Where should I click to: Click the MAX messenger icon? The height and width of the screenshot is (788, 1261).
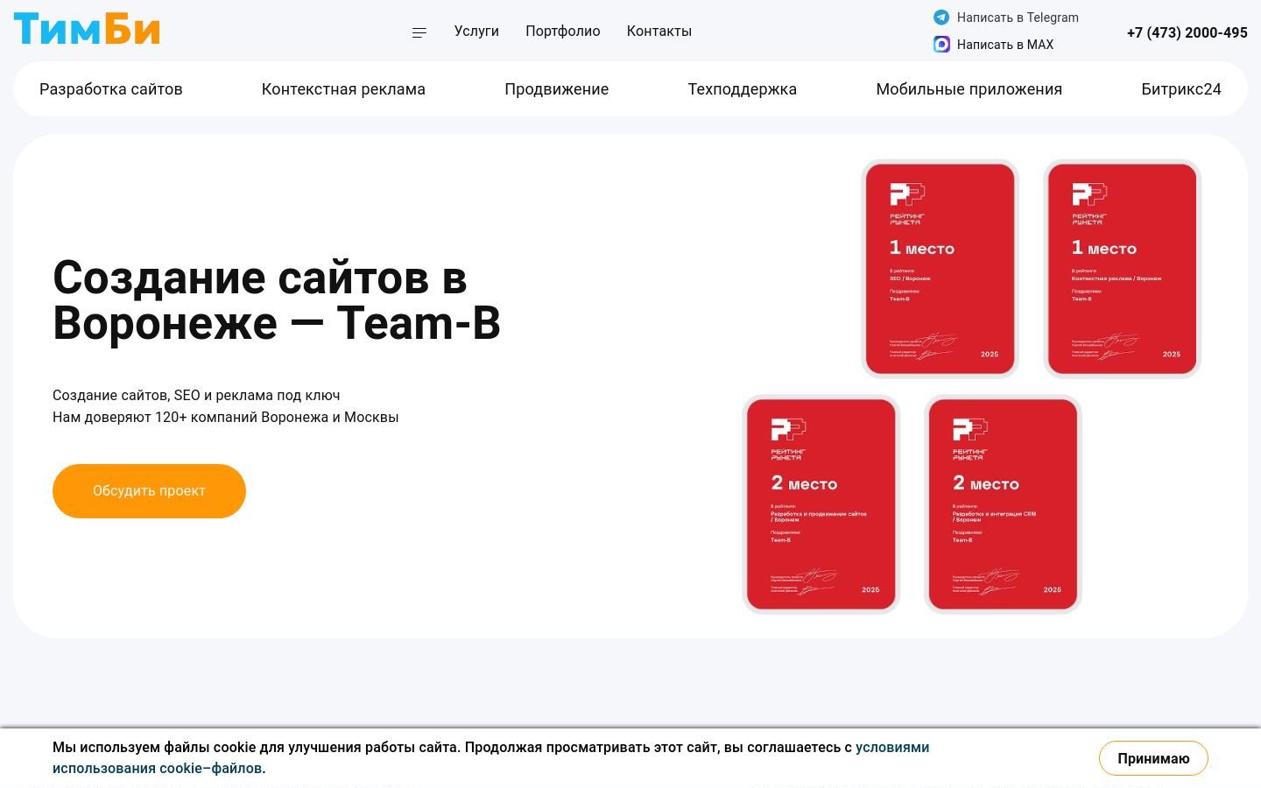tap(941, 44)
